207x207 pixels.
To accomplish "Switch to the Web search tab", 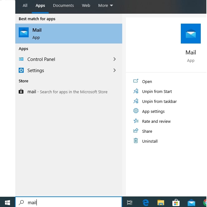I will click(86, 6).
